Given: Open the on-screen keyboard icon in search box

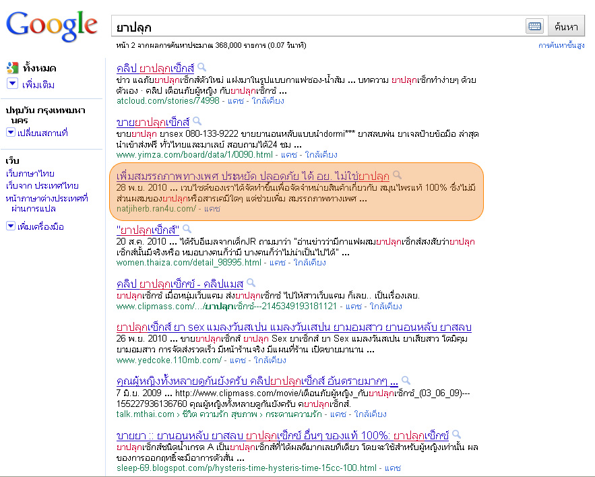Looking at the screenshot, I should point(534,26).
